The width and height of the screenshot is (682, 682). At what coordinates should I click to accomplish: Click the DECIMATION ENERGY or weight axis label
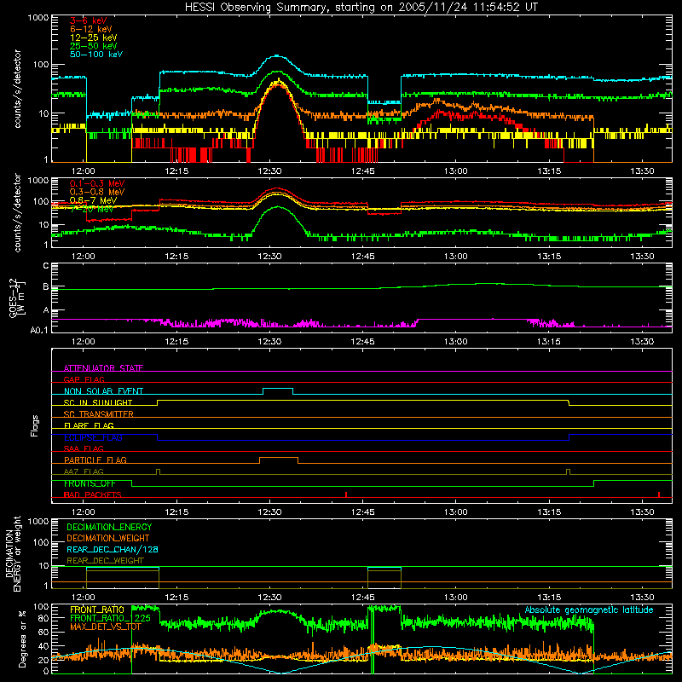13,553
